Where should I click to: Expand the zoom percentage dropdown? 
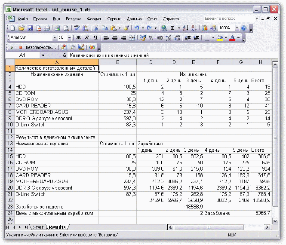(x=236, y=28)
